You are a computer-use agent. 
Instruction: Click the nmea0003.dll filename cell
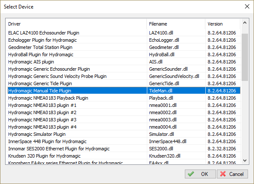point(163,120)
